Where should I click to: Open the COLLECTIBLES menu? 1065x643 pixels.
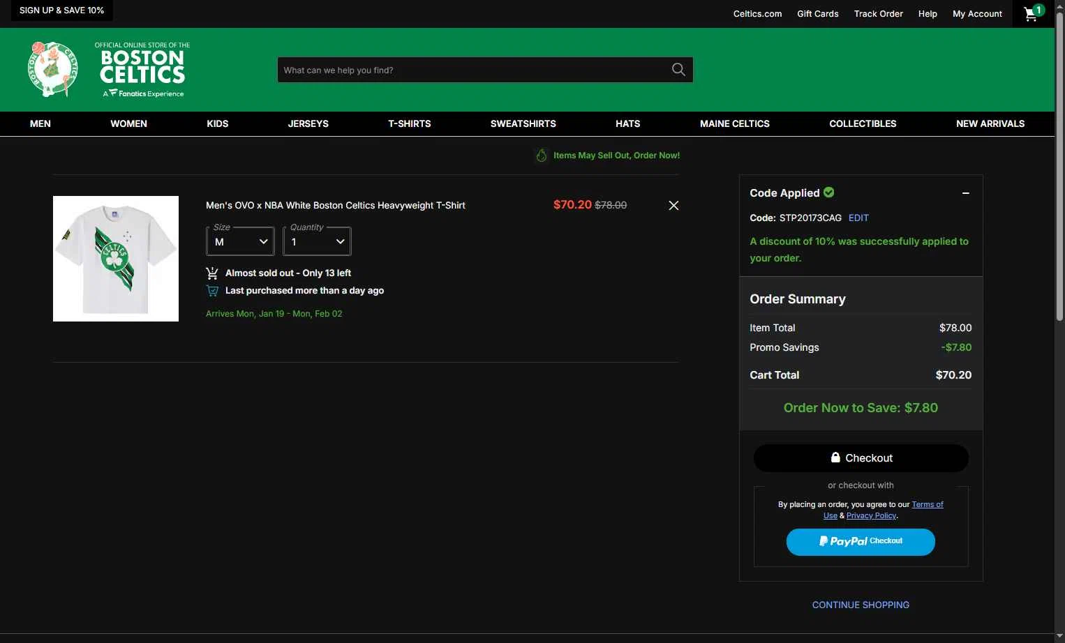[x=863, y=123]
